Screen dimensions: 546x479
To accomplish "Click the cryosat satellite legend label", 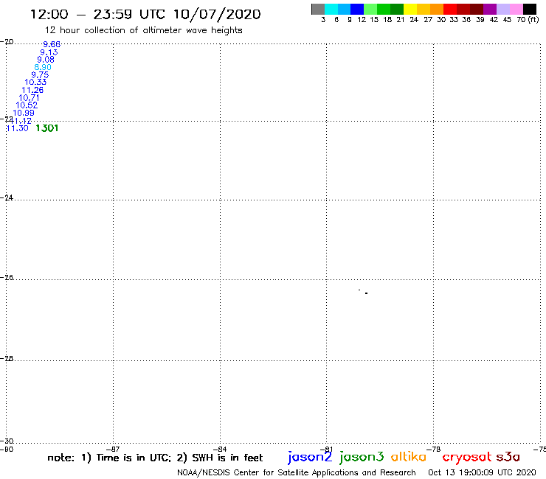I will tap(466, 457).
